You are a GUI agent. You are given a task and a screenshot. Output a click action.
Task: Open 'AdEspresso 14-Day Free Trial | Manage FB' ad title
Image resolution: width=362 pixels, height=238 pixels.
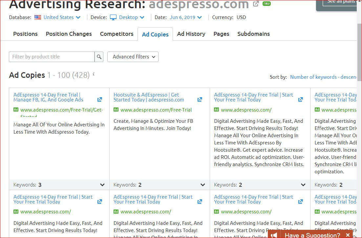click(48, 97)
